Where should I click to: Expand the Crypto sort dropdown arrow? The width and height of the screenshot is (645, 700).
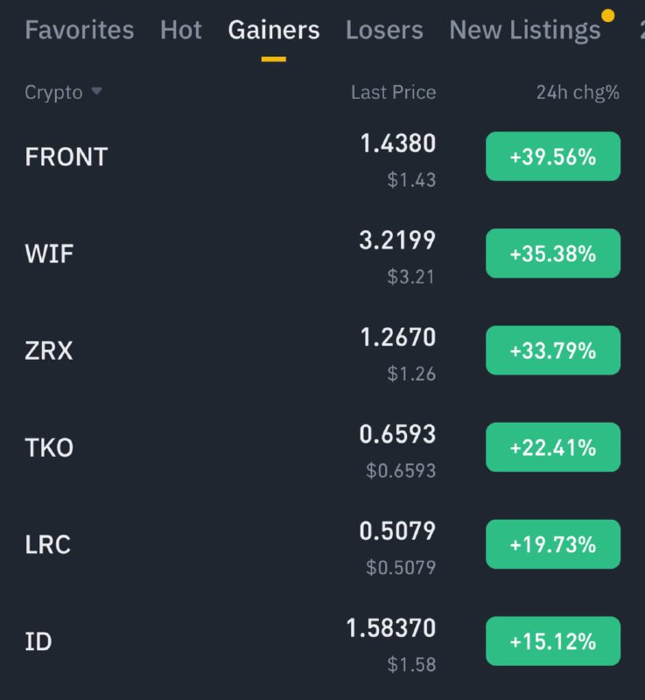click(x=96, y=92)
